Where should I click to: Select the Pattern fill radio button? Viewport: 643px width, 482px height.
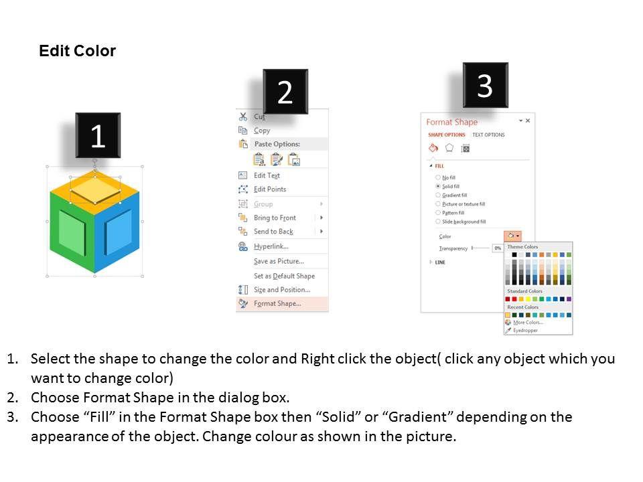tap(438, 212)
